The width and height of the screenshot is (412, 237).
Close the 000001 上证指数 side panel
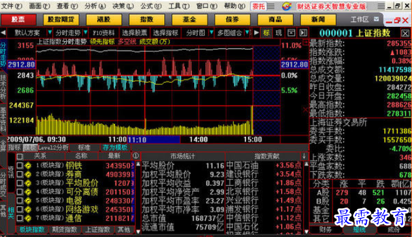point(405,33)
